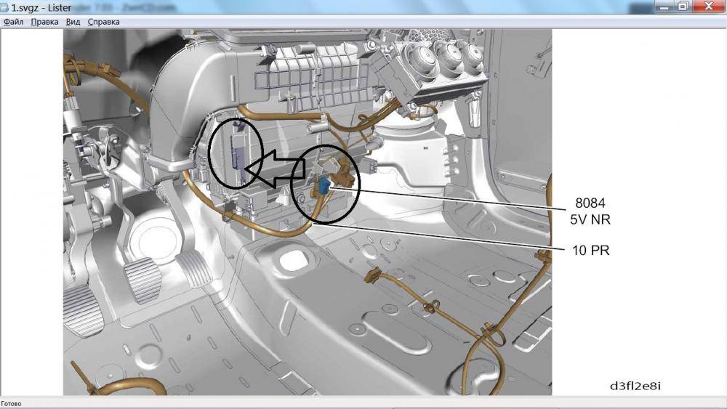Open the Файл menu

pyautogui.click(x=13, y=22)
